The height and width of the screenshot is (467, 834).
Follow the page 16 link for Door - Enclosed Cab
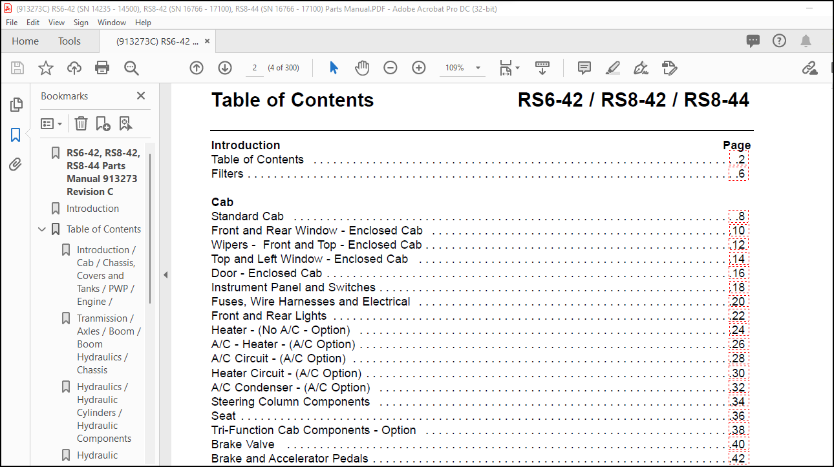(x=738, y=273)
